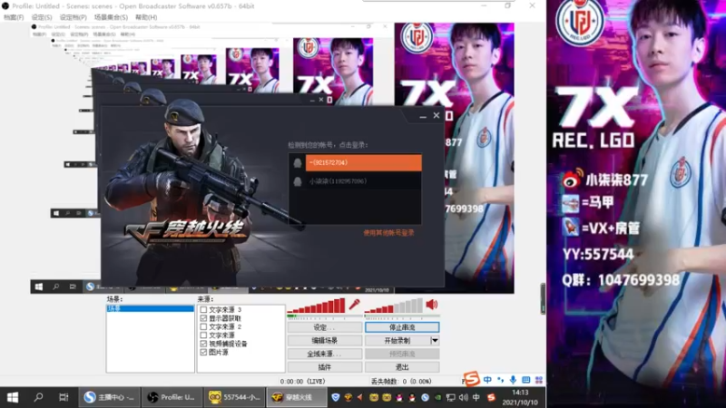Start recording with 开始录制 button
726x408 pixels.
tap(397, 341)
